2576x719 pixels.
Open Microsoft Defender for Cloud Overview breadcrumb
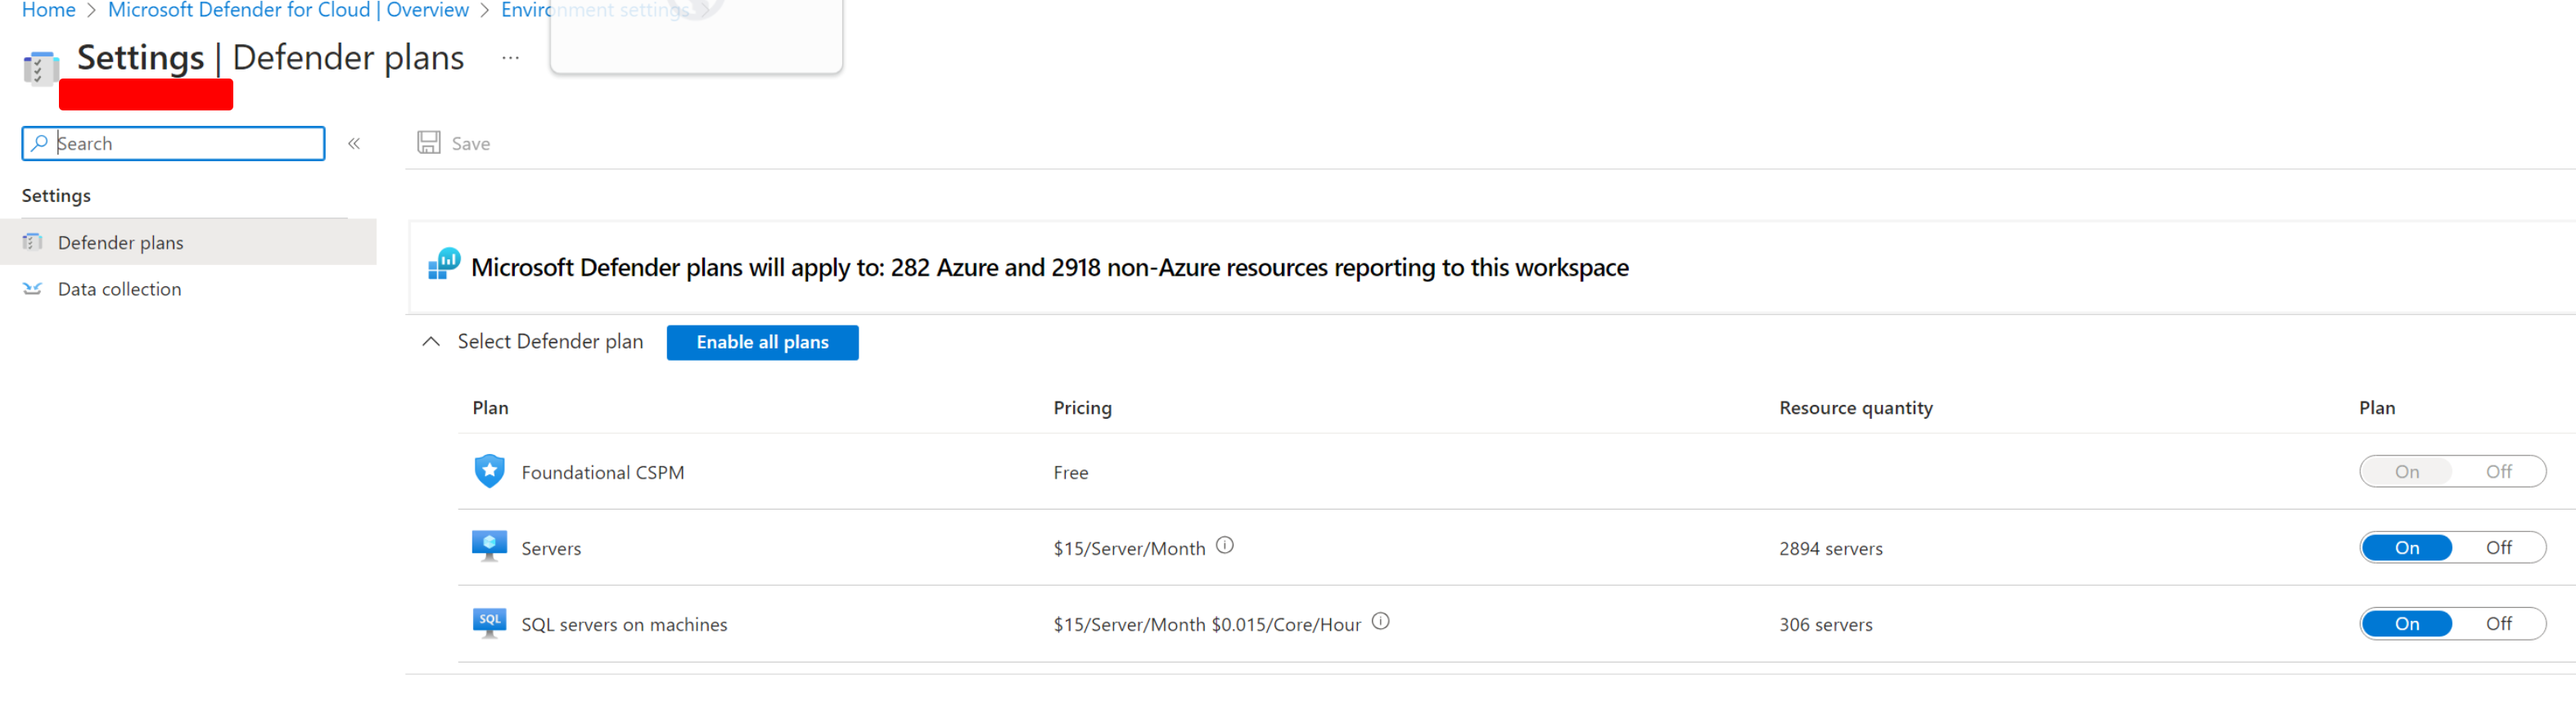(288, 10)
